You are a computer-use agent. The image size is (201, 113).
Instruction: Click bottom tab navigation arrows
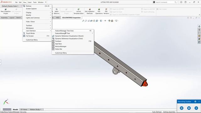tap(7, 110)
